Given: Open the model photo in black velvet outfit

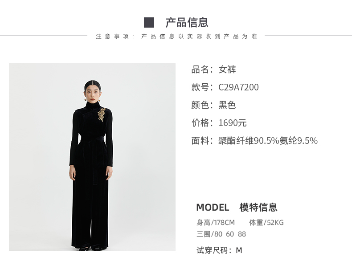Looking at the screenshot, I should tap(92, 157).
